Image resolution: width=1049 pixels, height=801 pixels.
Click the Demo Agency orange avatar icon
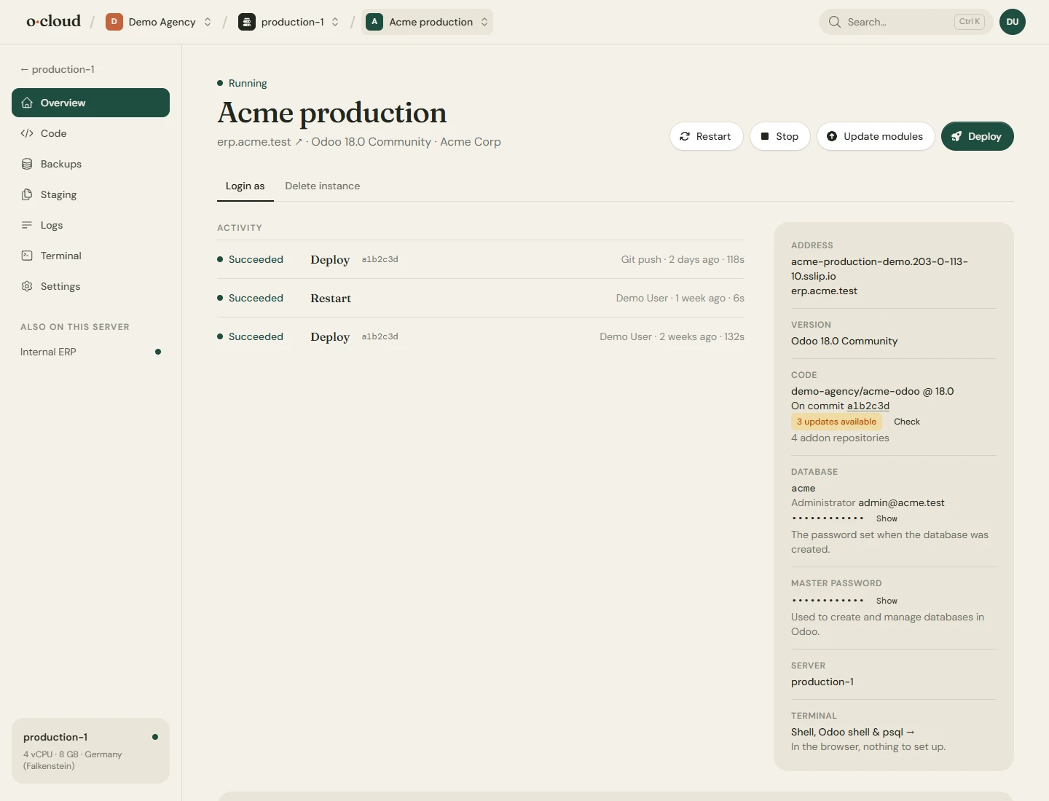(114, 22)
